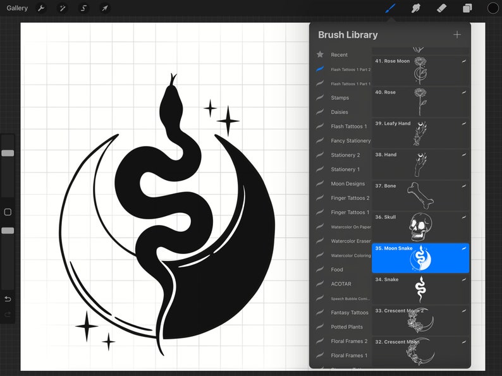Add a new brush with plus button
The width and height of the screenshot is (502, 376).
coord(457,35)
